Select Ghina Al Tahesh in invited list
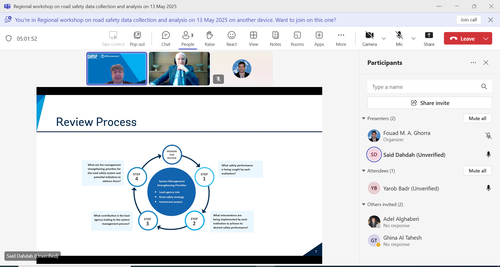Viewport: 500px width, 267px height. (429, 241)
